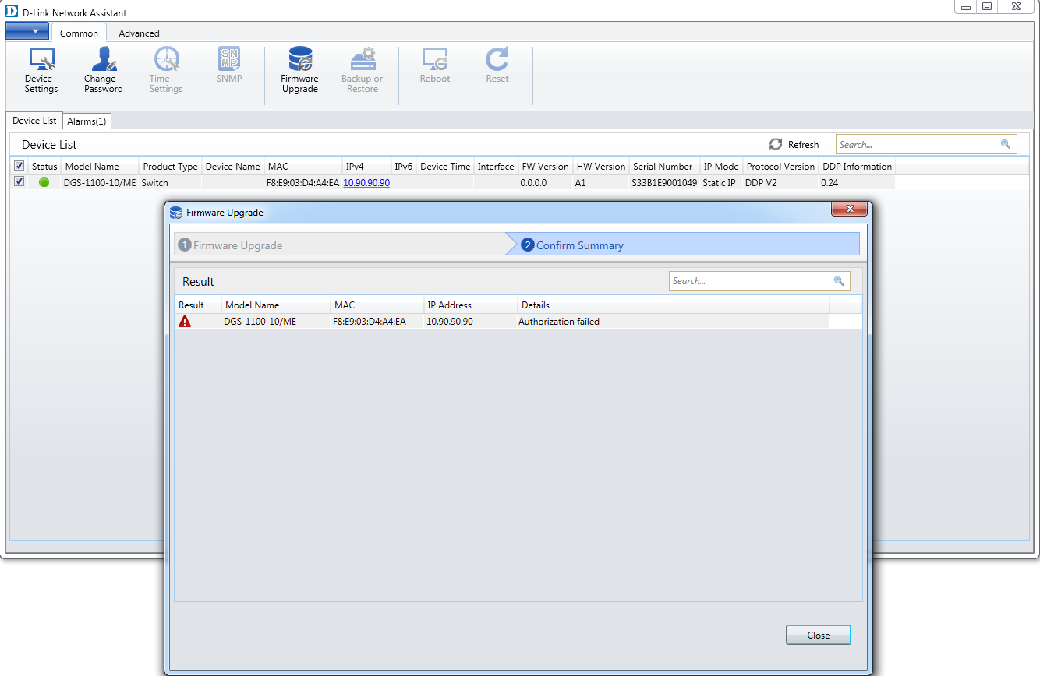Viewport: 1040px width, 676px height.
Task: Switch to the Advanced ribbon tab
Action: click(139, 33)
